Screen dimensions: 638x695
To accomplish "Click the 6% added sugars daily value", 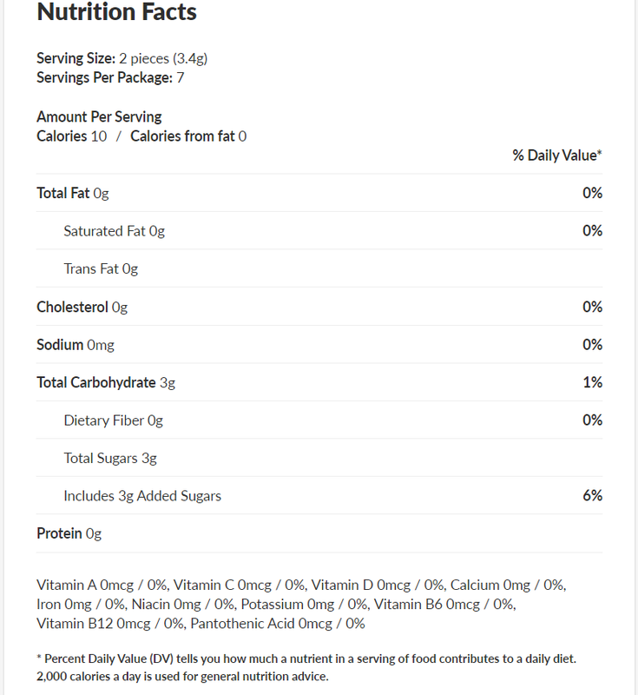I will tap(593, 496).
